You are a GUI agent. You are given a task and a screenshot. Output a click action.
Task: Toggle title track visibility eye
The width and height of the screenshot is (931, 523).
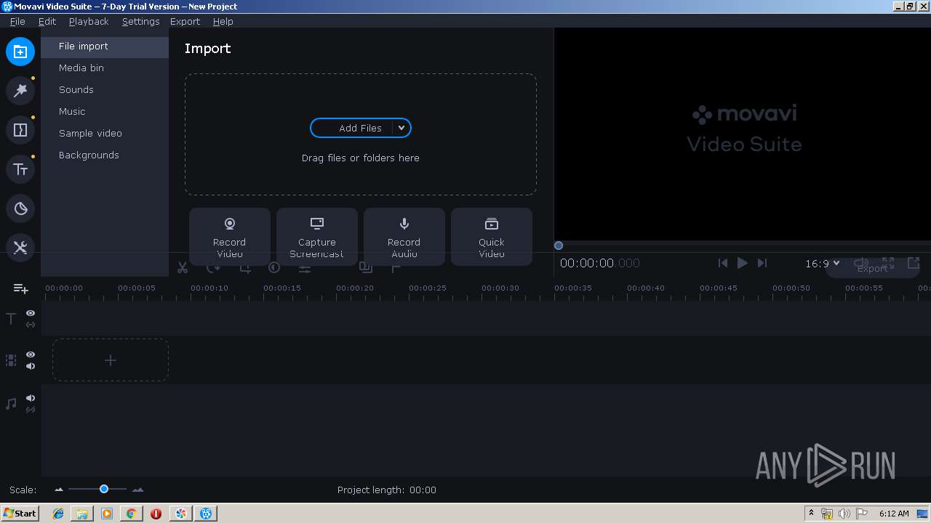tap(31, 313)
